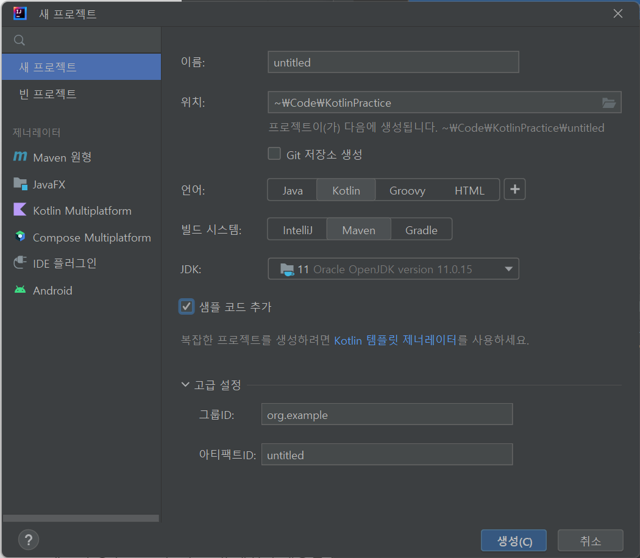This screenshot has height=558, width=640.
Task: Open the folder browser for 위치 field
Action: click(x=608, y=102)
